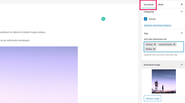Viewport: 185px width, 103px height.
Task: Open the green Grammarly icon
Action: [103, 19]
